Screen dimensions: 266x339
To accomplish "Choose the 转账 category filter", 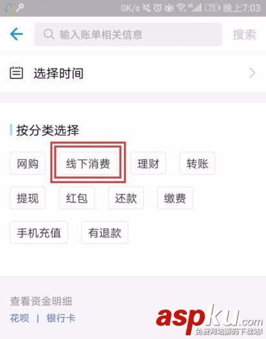I will pyautogui.click(x=198, y=164).
